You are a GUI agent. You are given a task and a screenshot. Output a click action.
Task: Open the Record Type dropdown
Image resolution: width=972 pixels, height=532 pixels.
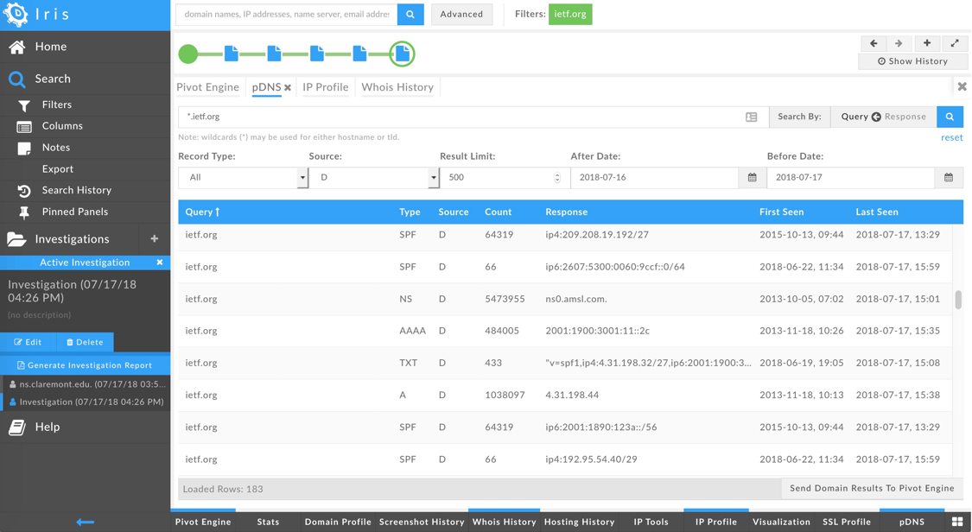click(243, 177)
